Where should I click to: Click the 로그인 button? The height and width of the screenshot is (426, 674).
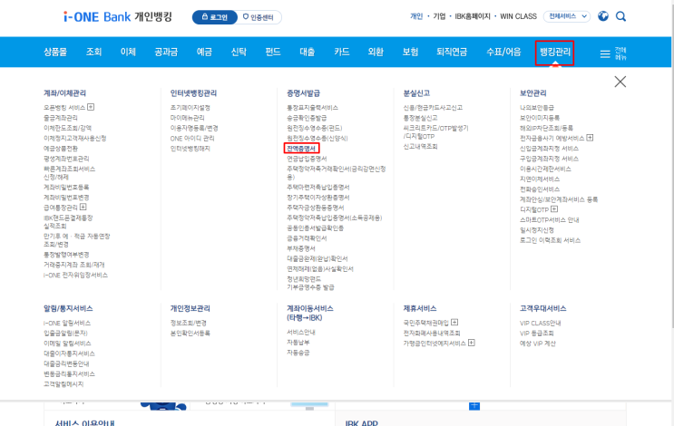pos(214,17)
